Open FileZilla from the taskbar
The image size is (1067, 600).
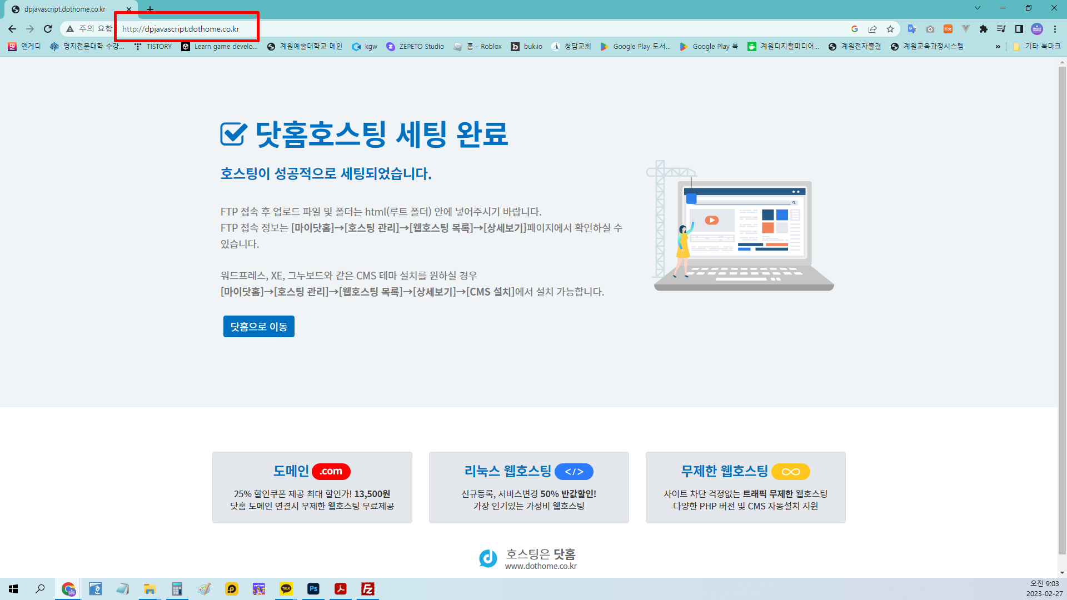367,589
